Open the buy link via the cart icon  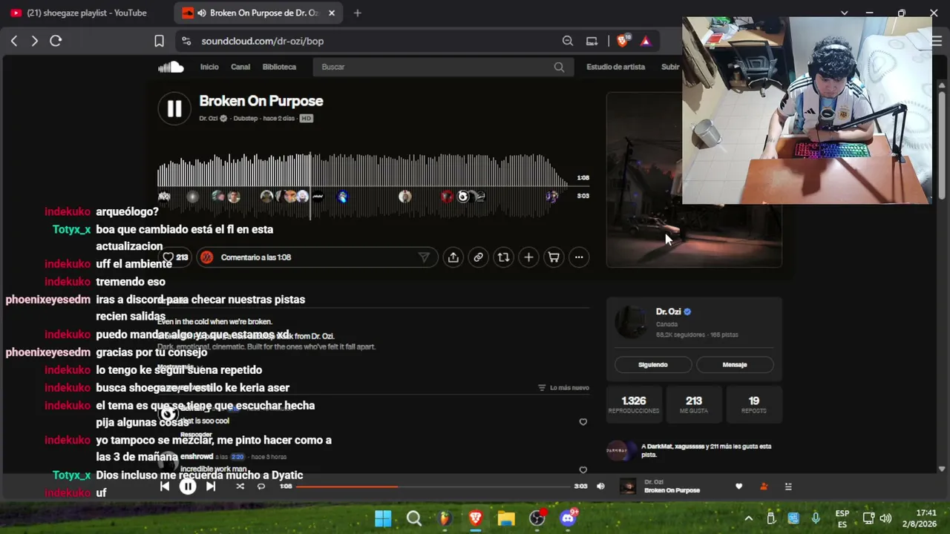point(554,257)
